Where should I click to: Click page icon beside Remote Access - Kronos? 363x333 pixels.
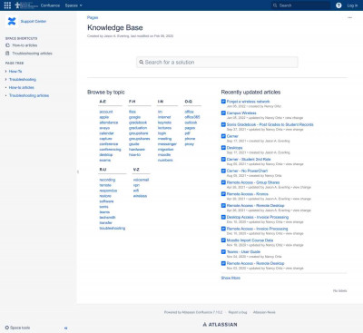click(x=223, y=194)
